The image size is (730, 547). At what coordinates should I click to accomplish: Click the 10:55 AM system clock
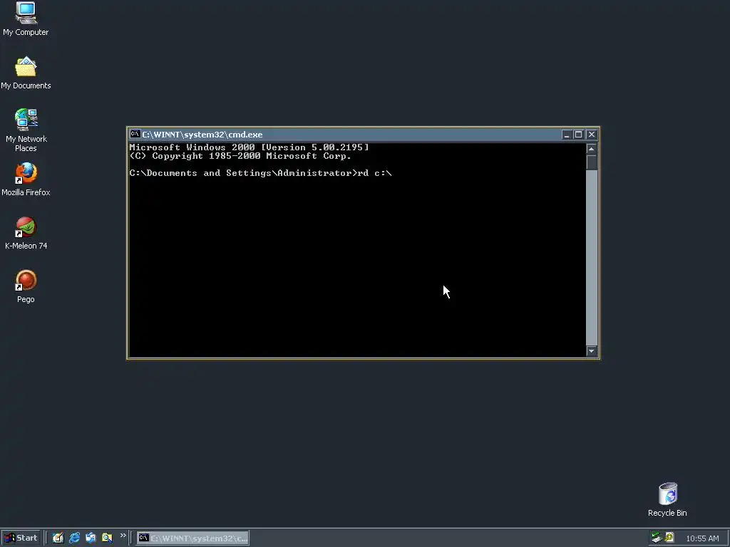coord(702,538)
